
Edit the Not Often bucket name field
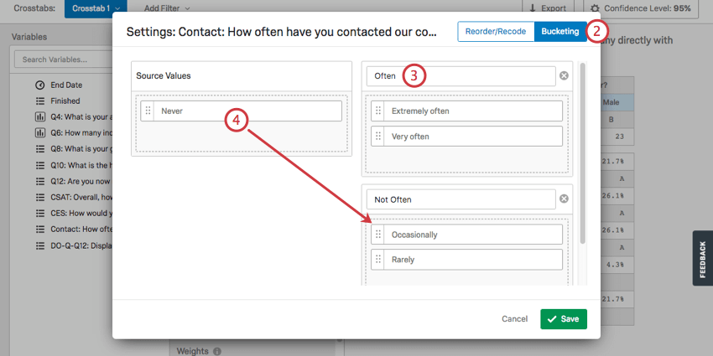[461, 199]
